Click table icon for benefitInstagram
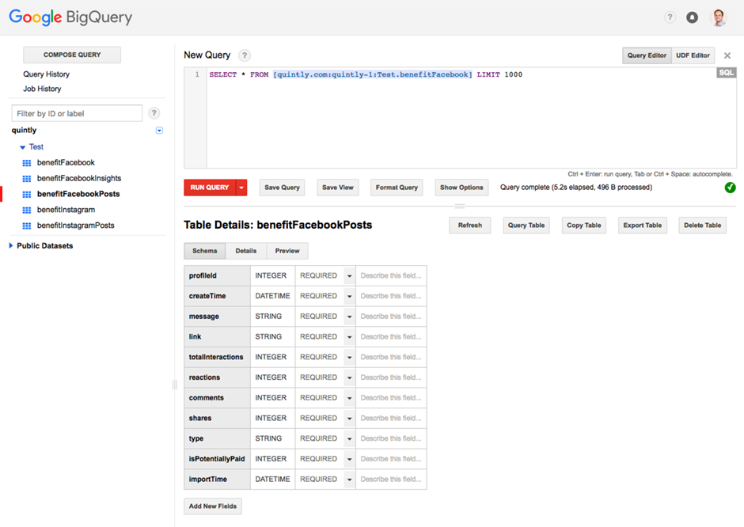The height and width of the screenshot is (527, 744). (x=27, y=210)
